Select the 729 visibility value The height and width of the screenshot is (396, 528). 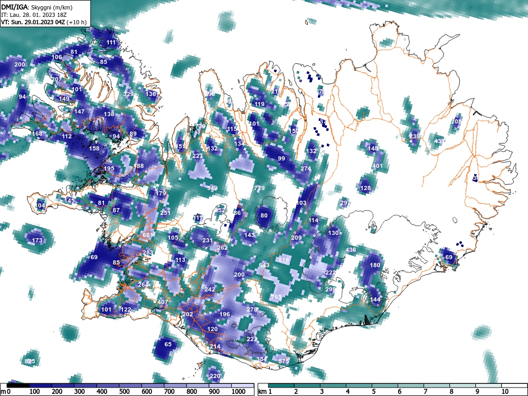click(259, 188)
